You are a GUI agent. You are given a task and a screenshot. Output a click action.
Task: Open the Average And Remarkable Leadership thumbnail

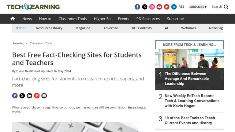[x=189, y=59]
